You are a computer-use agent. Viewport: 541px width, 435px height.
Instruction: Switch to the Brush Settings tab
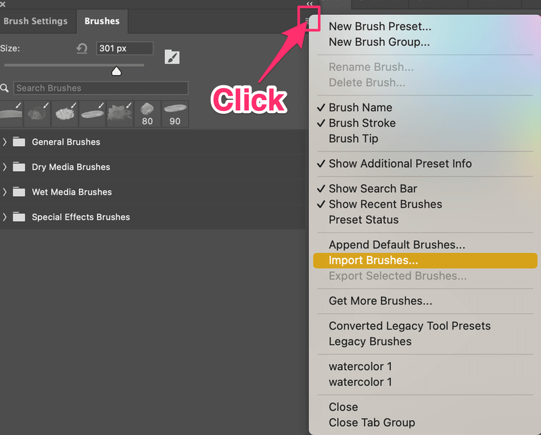click(35, 21)
